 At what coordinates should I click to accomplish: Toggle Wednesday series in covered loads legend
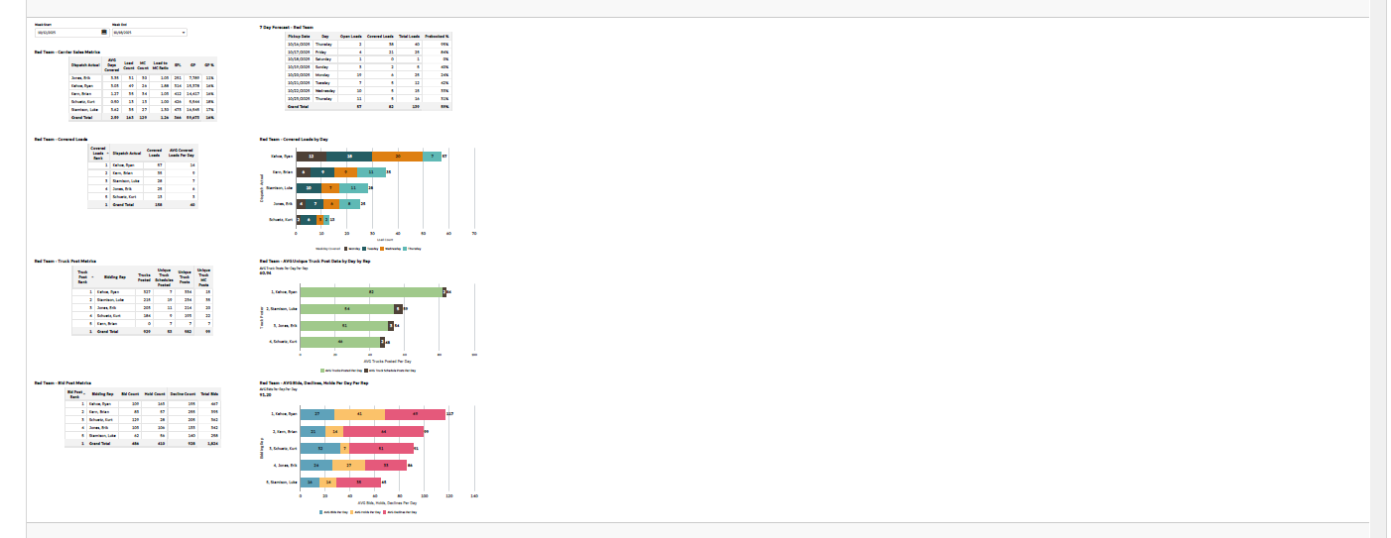click(x=389, y=249)
